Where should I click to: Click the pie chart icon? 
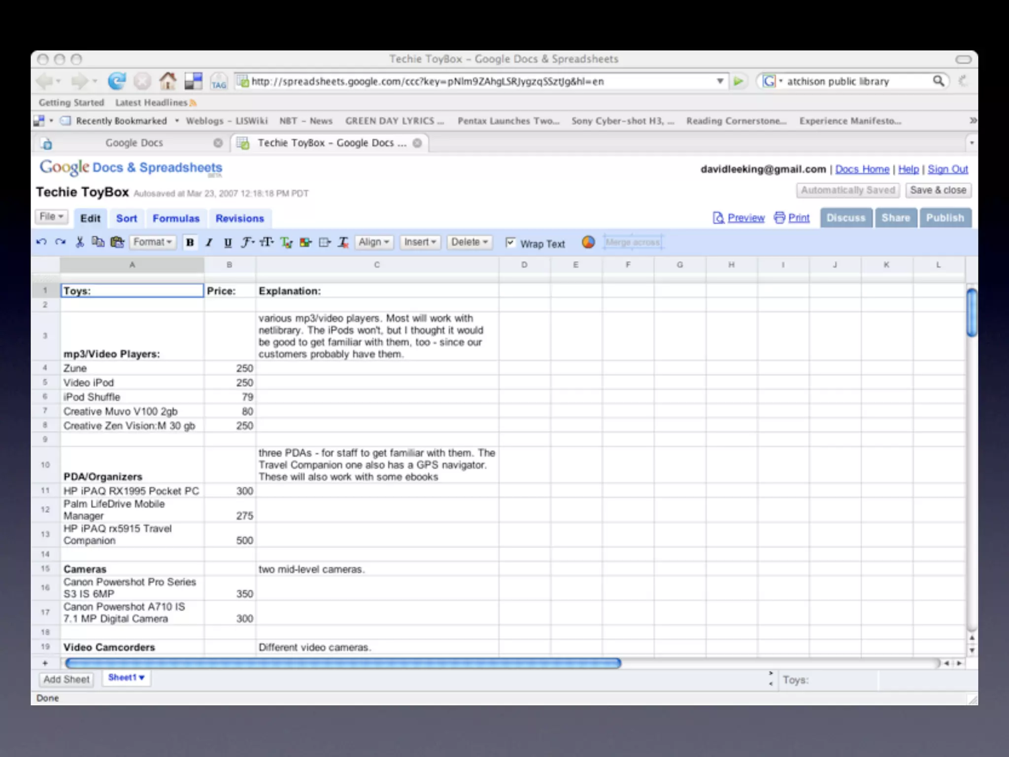(588, 242)
